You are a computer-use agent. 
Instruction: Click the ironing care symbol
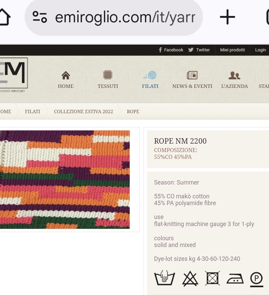click(235, 278)
